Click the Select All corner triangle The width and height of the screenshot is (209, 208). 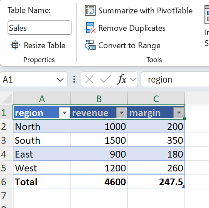[7, 98]
